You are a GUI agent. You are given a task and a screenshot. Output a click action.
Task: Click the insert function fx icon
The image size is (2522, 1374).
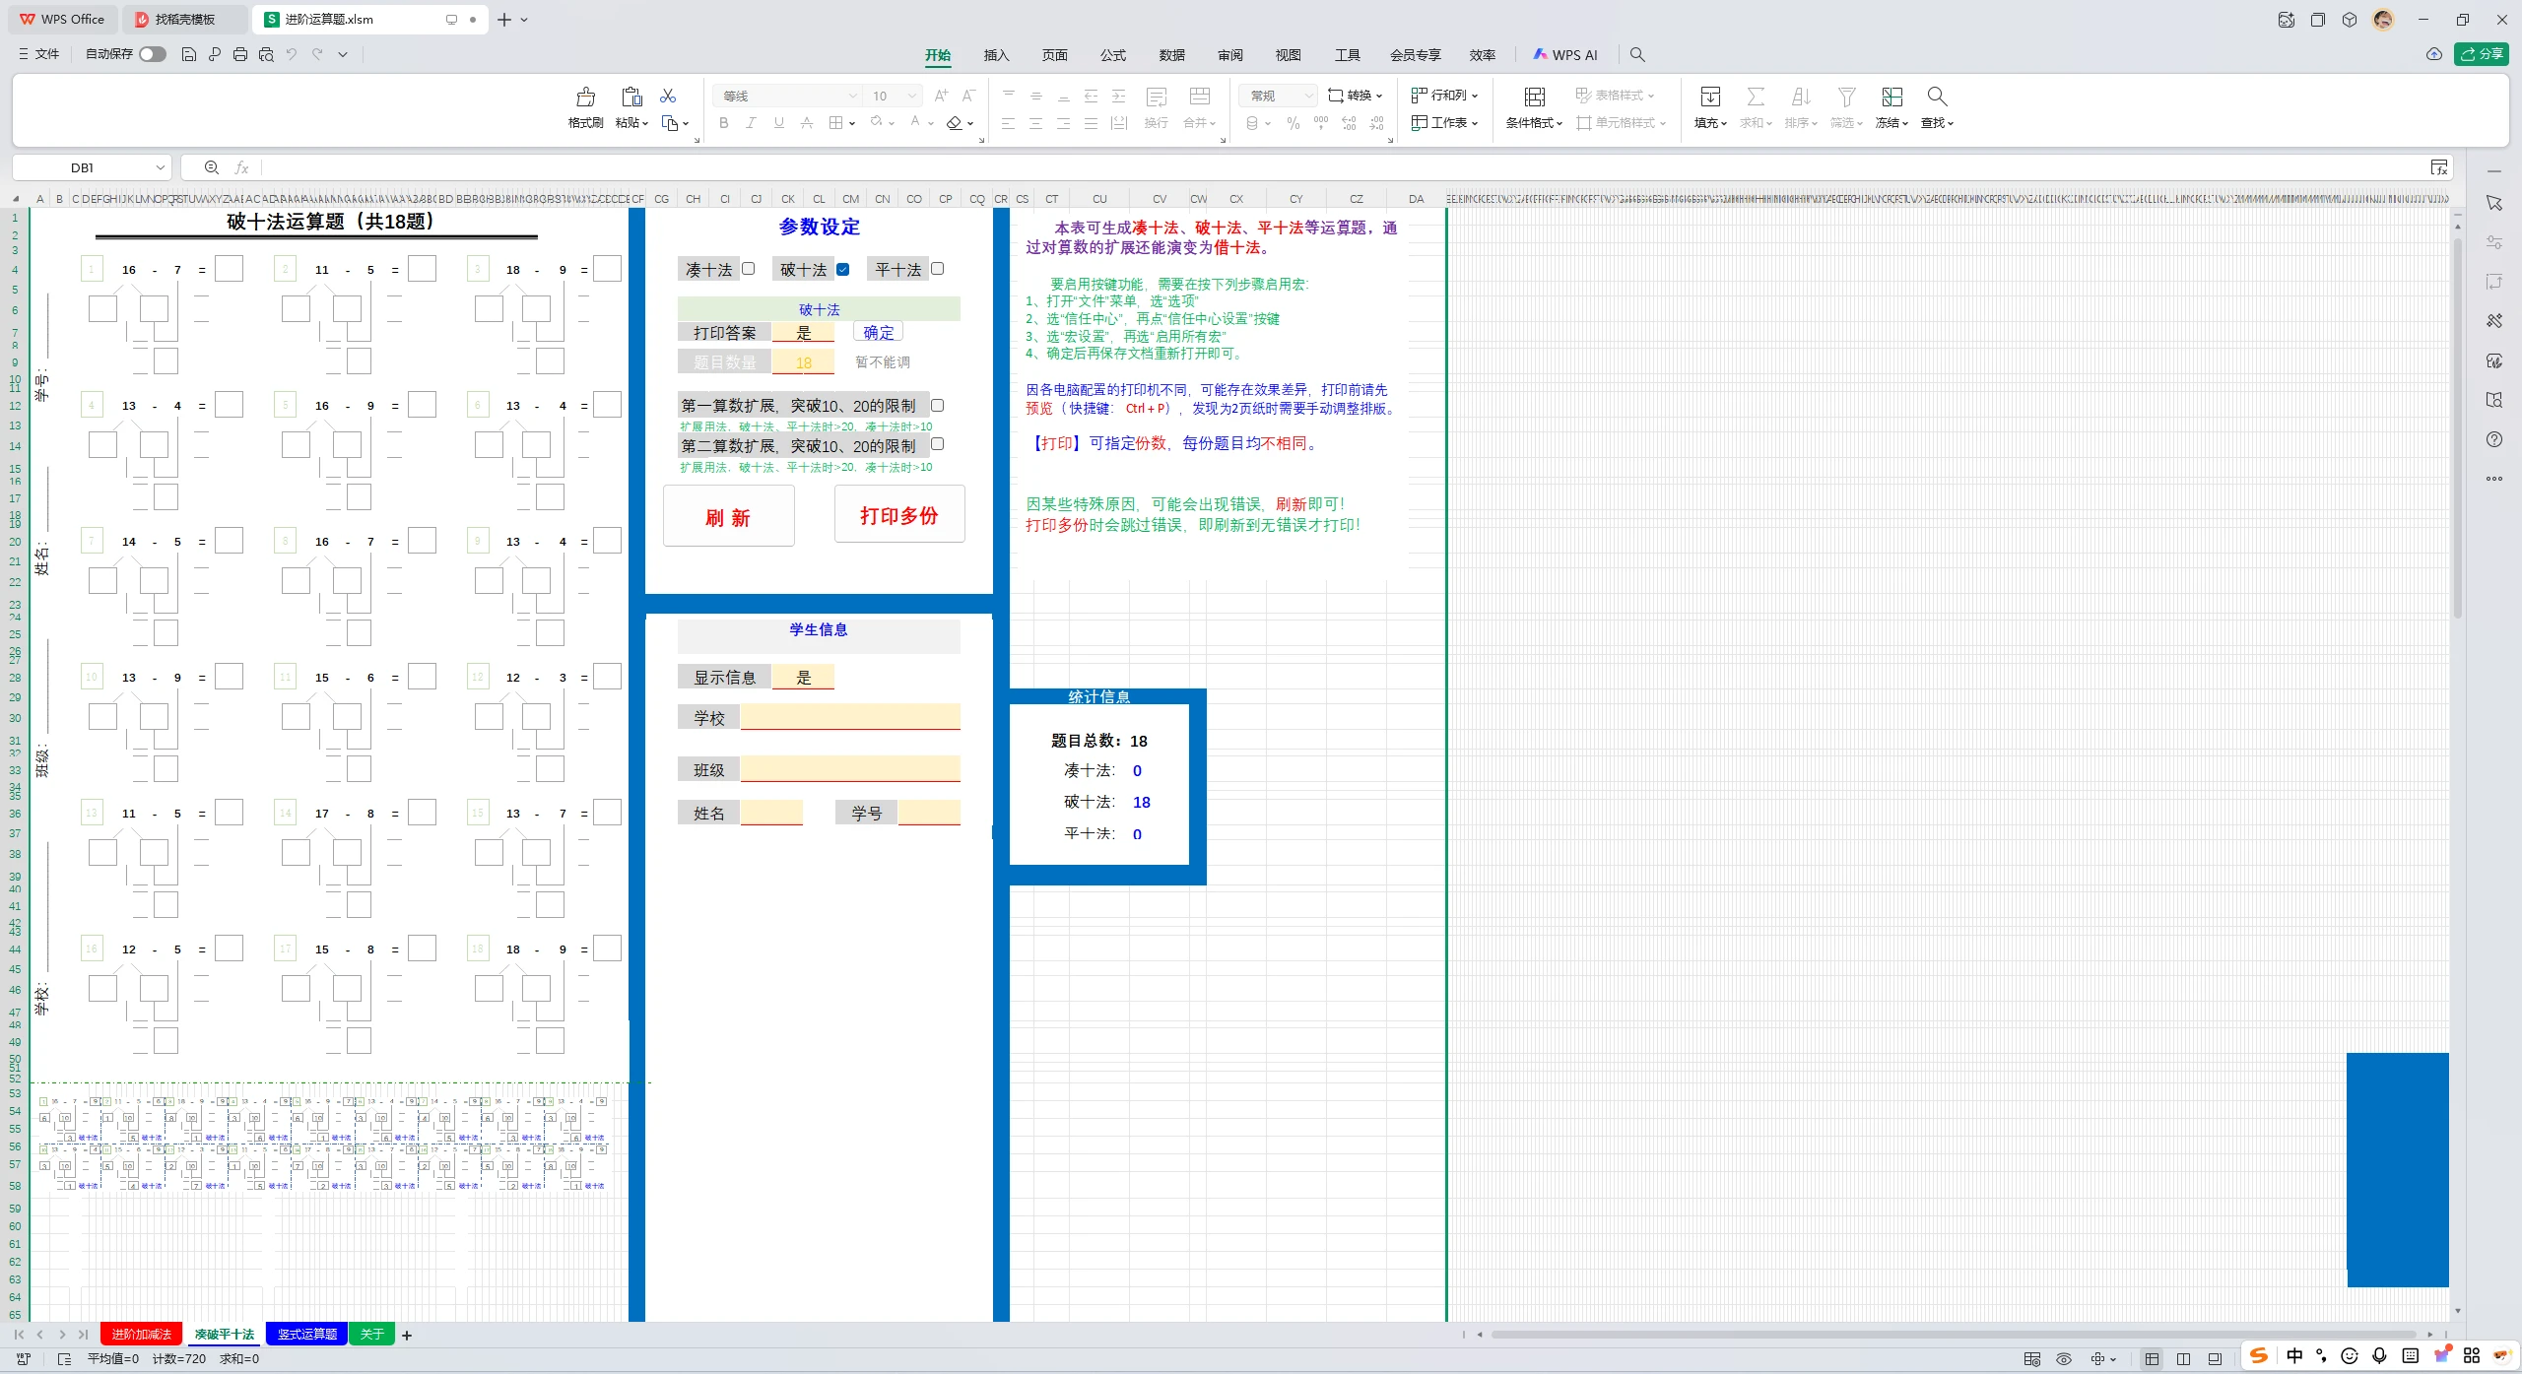[x=241, y=167]
